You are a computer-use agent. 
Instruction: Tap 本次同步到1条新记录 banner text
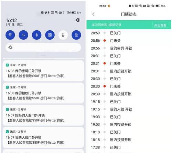point(106,25)
